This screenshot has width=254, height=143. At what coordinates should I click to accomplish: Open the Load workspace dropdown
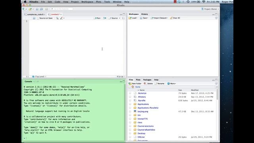click(x=133, y=18)
